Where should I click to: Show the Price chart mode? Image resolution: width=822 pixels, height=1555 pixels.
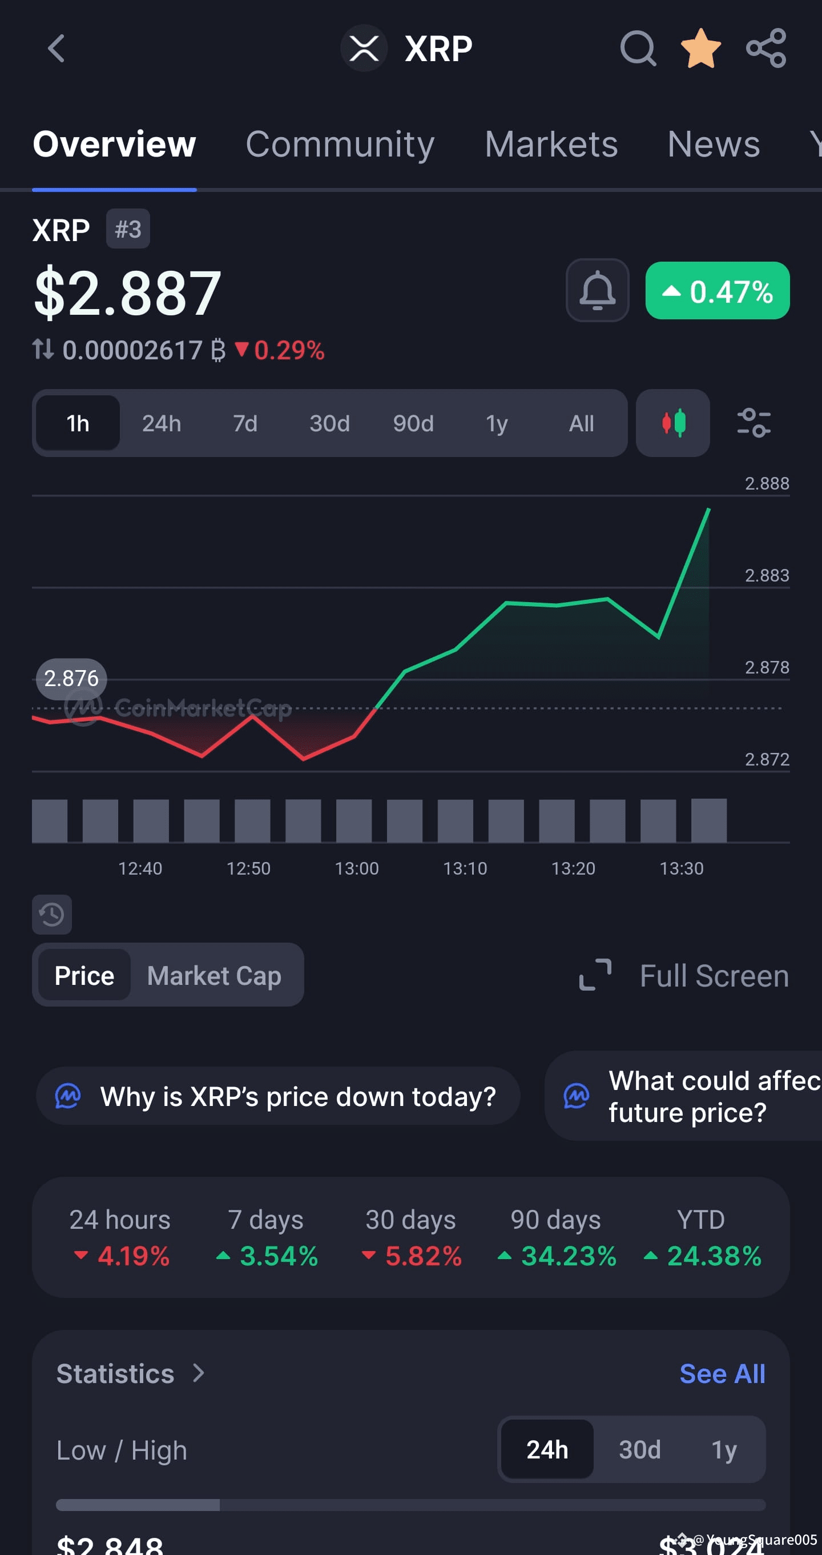84,975
